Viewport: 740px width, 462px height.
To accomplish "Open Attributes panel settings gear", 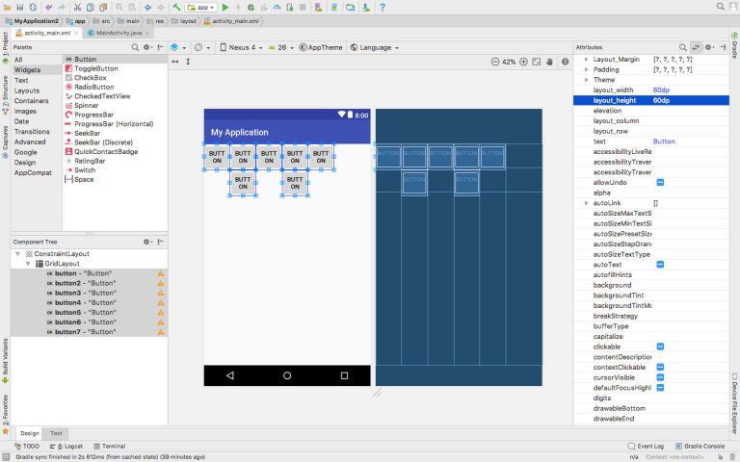I will 709,47.
